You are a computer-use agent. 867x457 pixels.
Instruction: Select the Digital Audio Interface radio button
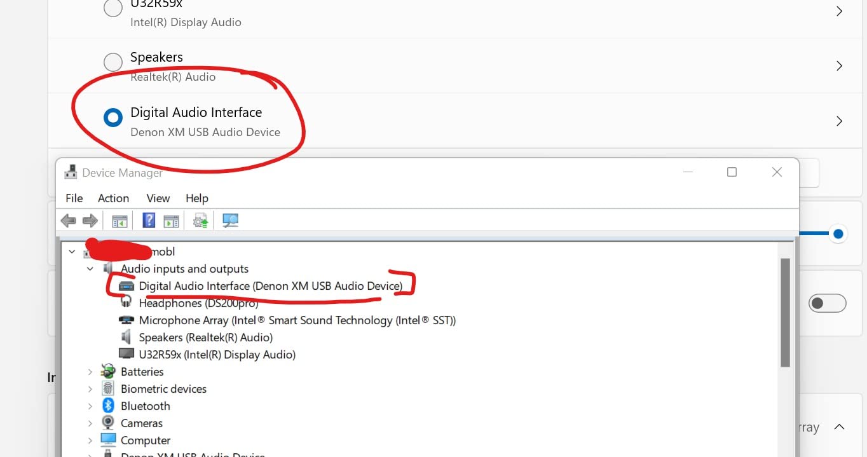coord(113,118)
